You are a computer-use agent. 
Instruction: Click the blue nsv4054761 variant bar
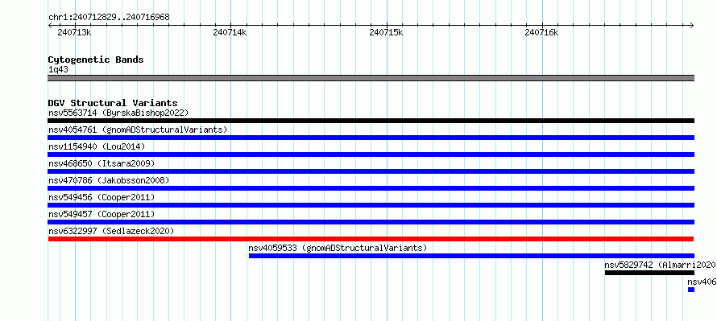[371, 138]
